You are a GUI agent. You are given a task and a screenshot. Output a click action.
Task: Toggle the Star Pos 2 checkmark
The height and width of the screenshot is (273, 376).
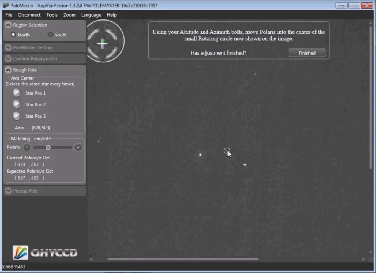[x=17, y=104]
